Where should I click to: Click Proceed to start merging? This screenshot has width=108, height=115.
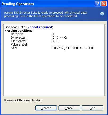[46, 108]
